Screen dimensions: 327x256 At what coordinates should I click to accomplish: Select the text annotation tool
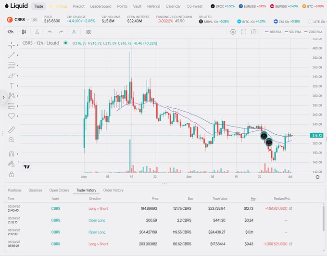click(12, 86)
